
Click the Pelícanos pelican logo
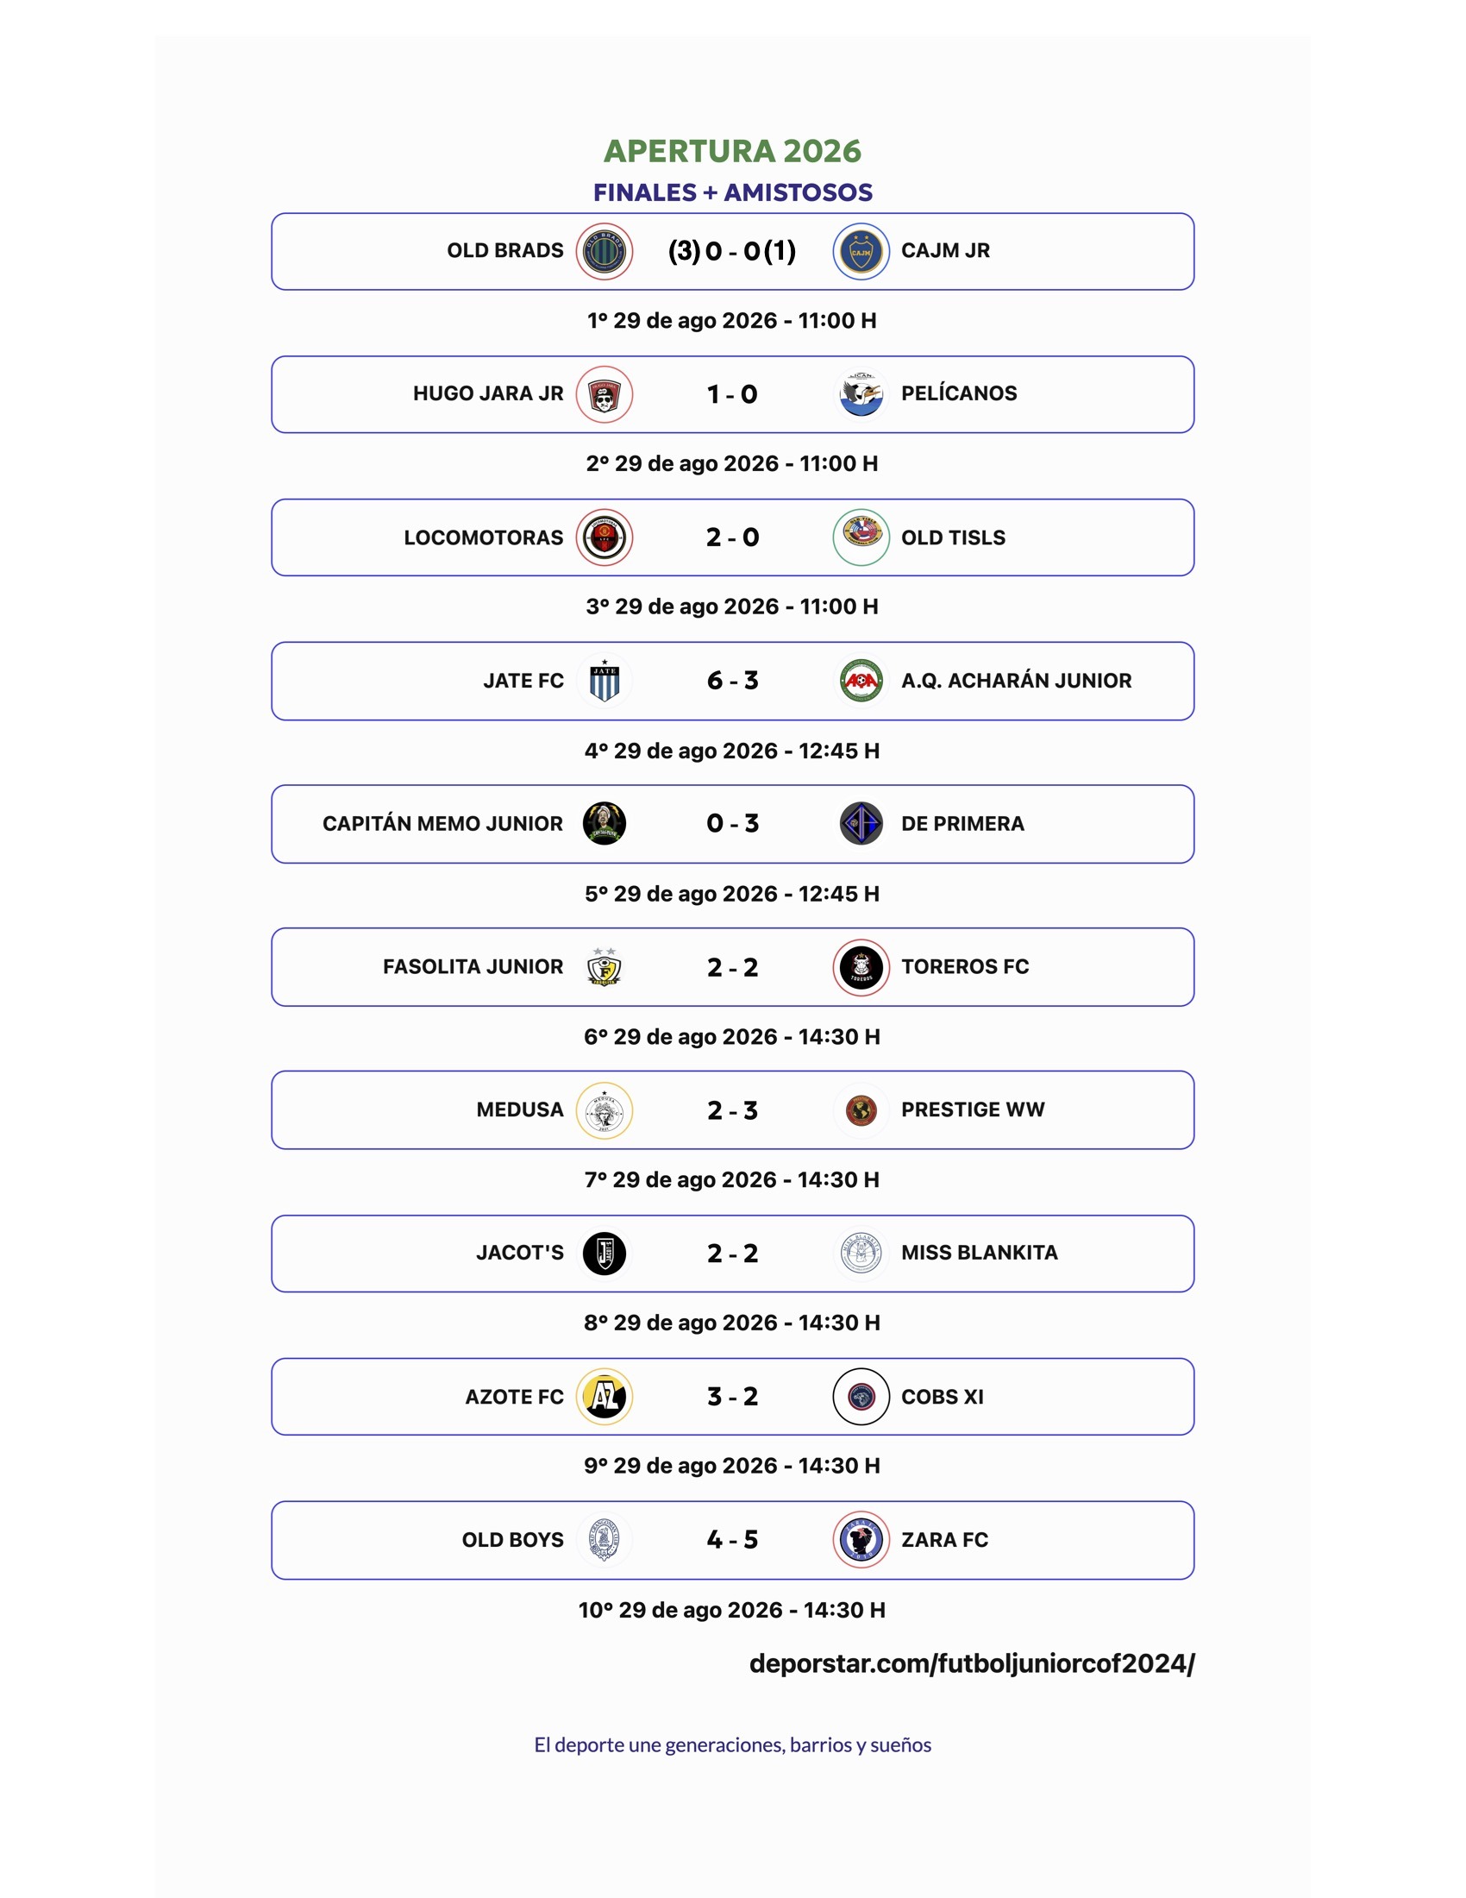pyautogui.click(x=861, y=394)
